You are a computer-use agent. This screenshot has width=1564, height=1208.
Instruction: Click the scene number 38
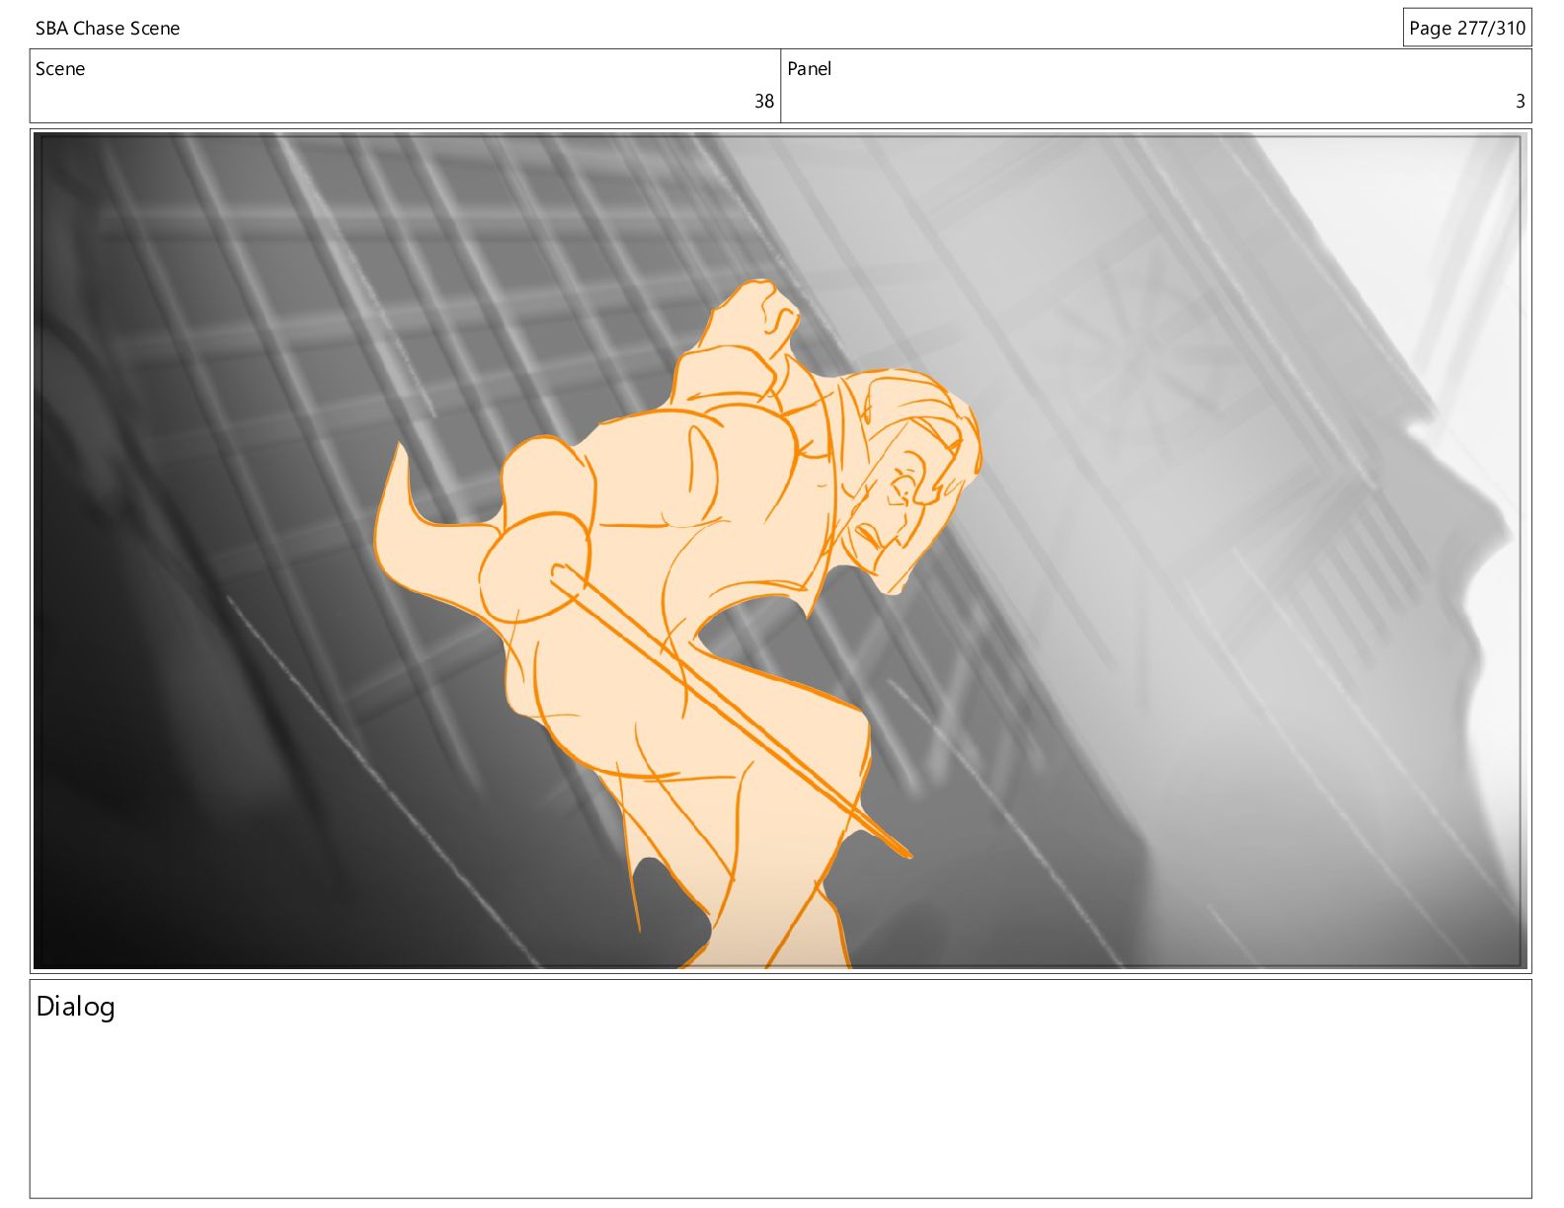tap(764, 102)
